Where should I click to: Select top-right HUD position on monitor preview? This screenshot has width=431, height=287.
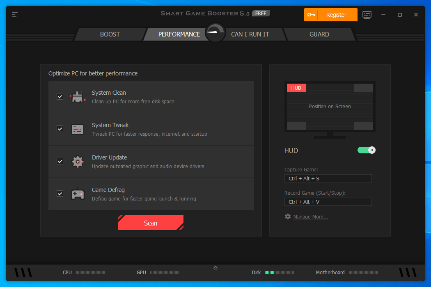(363, 88)
